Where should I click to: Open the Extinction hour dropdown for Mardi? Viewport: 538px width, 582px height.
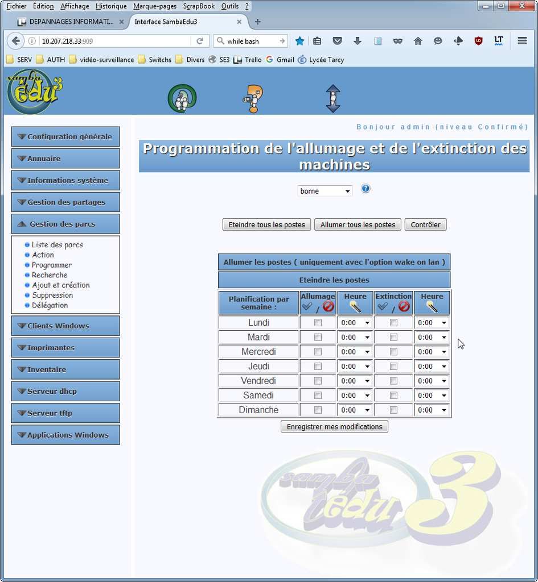coord(432,337)
